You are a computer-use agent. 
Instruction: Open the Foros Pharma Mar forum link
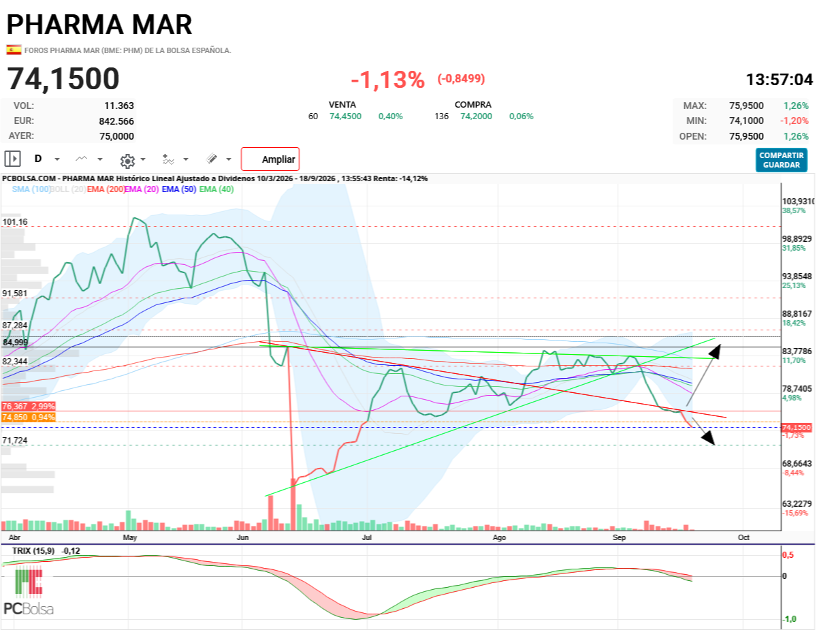pos(128,50)
